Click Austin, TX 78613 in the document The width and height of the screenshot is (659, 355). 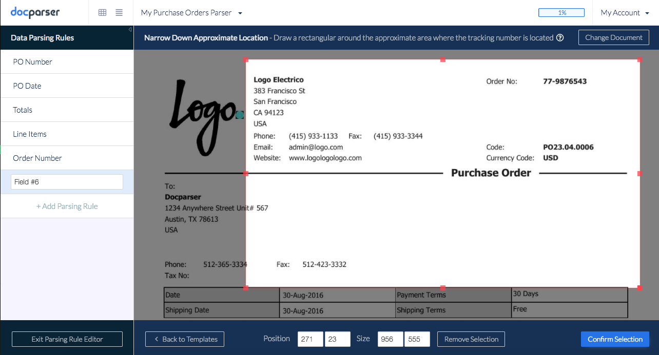(x=191, y=219)
